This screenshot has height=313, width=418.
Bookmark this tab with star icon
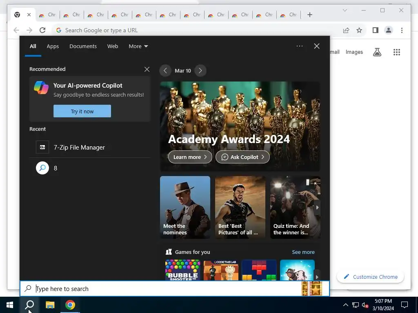coord(359,30)
